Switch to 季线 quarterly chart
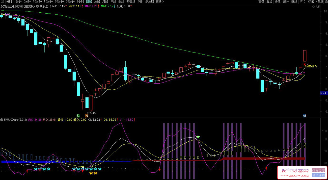The width and height of the screenshot is (328, 180). 121,2
